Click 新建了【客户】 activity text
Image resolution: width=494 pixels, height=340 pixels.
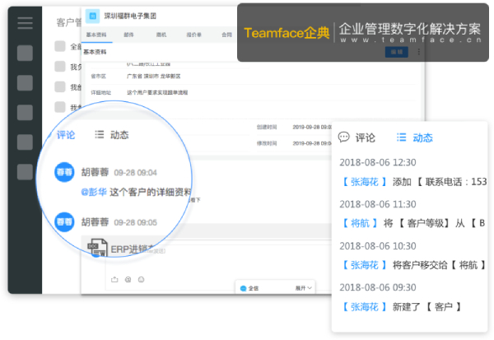[426, 306]
